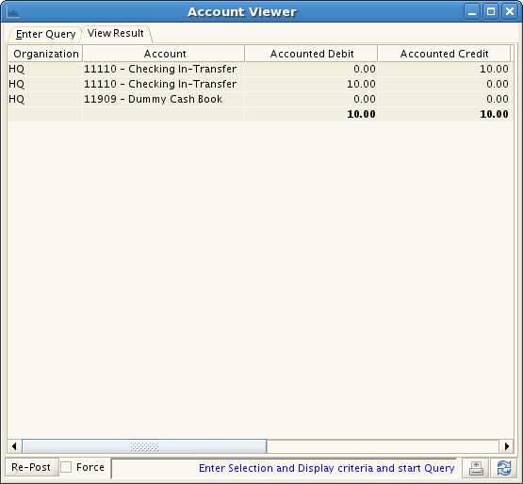Select the first 11110 Checking In-Transfer row

[x=260, y=69]
